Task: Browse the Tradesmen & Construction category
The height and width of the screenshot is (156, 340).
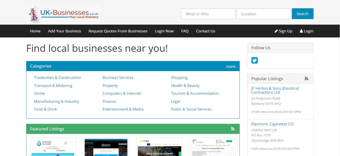Action: click(57, 78)
